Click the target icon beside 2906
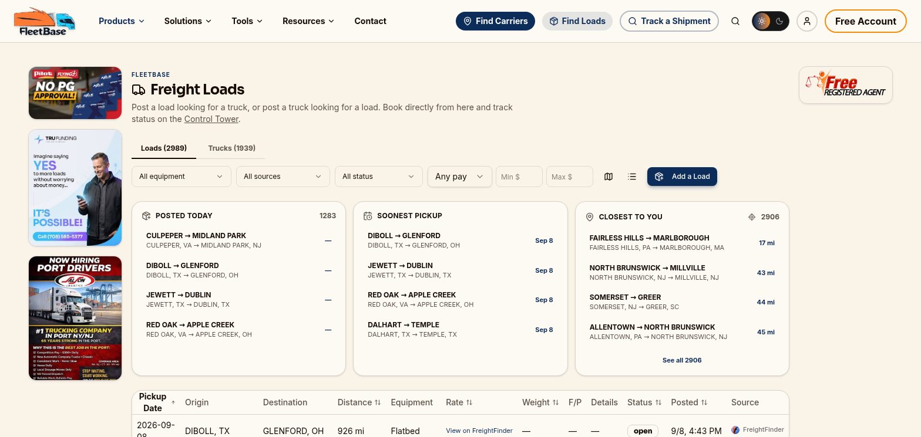 pyautogui.click(x=752, y=217)
